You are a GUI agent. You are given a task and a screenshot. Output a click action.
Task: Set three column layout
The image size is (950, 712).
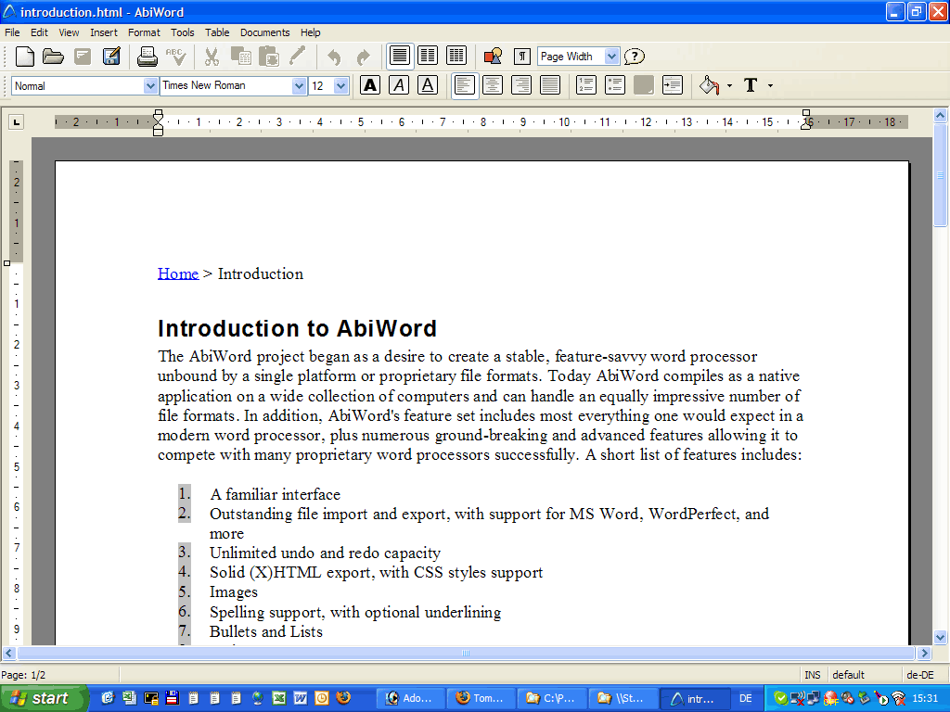[456, 56]
